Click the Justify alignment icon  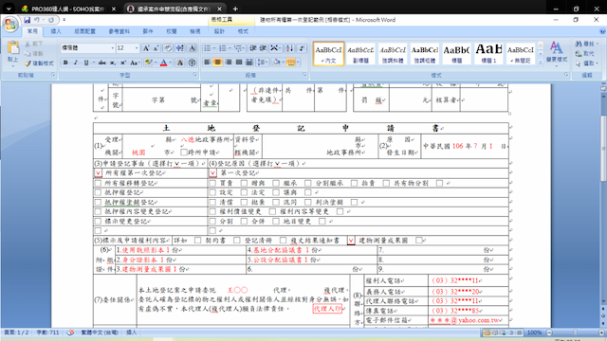coord(239,62)
